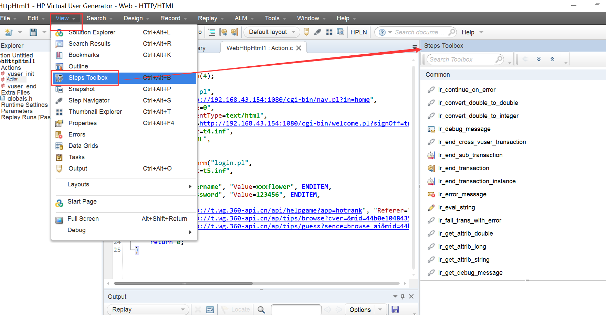
Task: Click the find magnifier icon in Output pane
Action: point(261,309)
